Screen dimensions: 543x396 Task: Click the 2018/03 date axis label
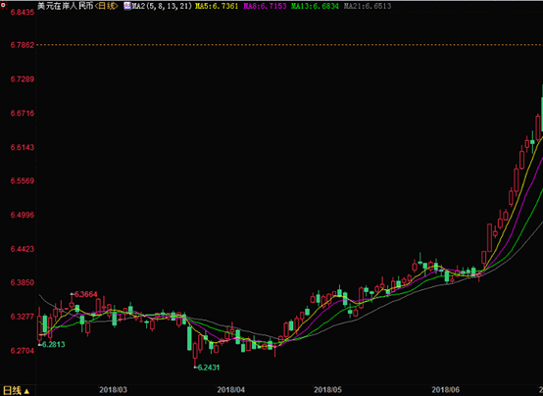click(x=114, y=390)
